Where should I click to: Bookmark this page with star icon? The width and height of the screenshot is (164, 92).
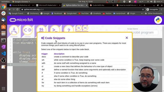click(143, 9)
